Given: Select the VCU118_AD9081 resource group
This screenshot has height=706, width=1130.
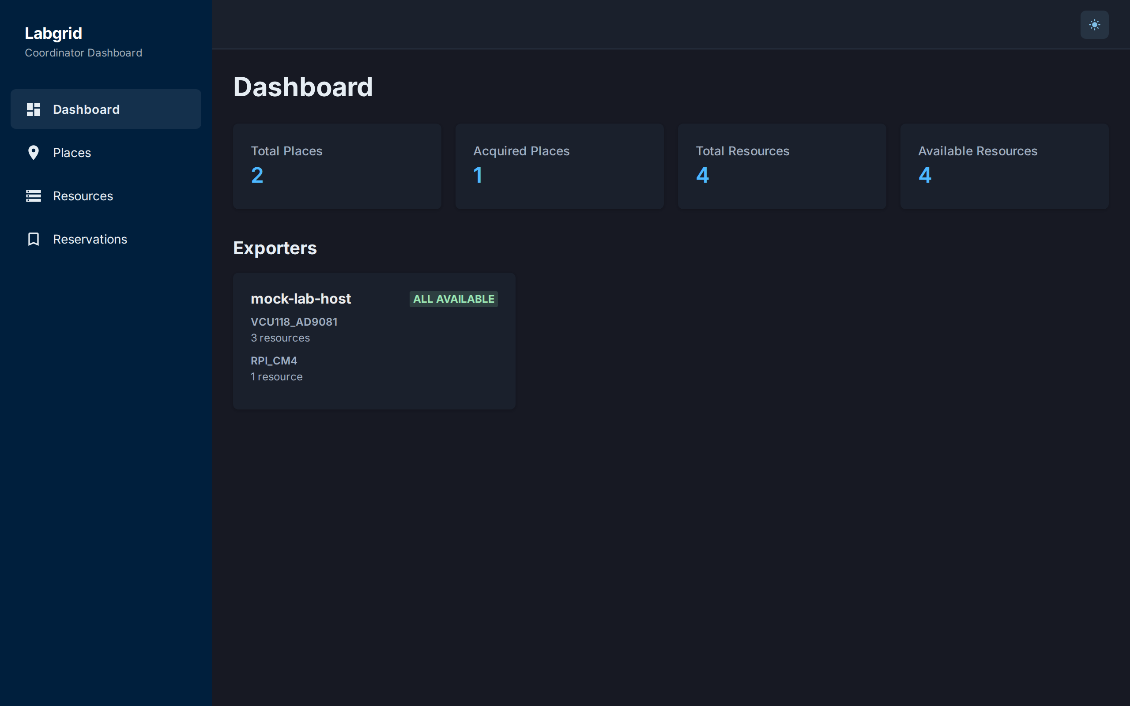Looking at the screenshot, I should (294, 330).
